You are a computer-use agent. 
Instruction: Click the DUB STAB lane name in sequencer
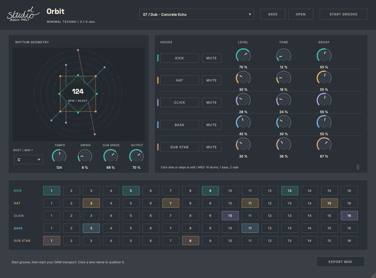22,241
